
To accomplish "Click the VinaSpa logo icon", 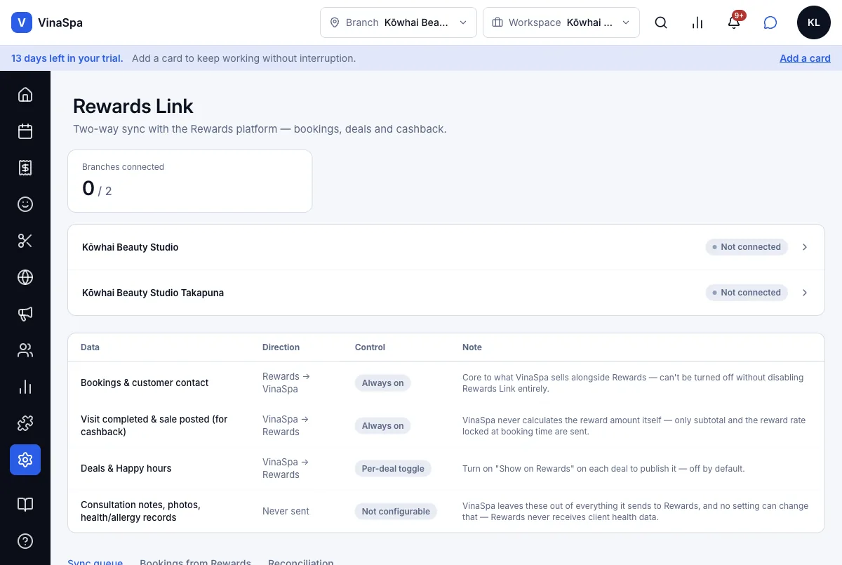I will [22, 22].
